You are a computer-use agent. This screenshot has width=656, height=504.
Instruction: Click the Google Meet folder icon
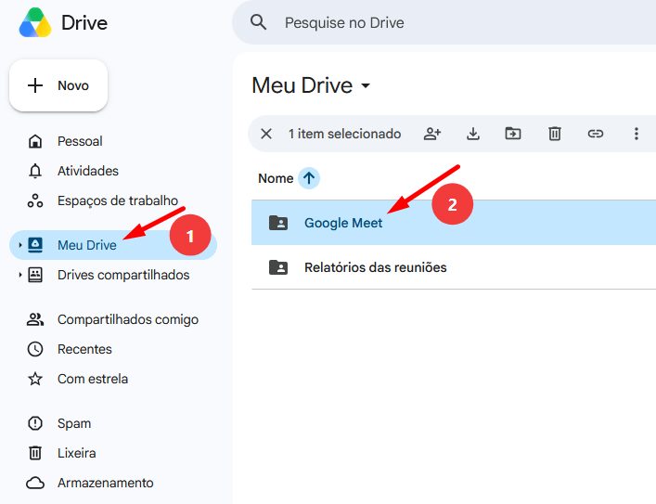click(x=278, y=223)
